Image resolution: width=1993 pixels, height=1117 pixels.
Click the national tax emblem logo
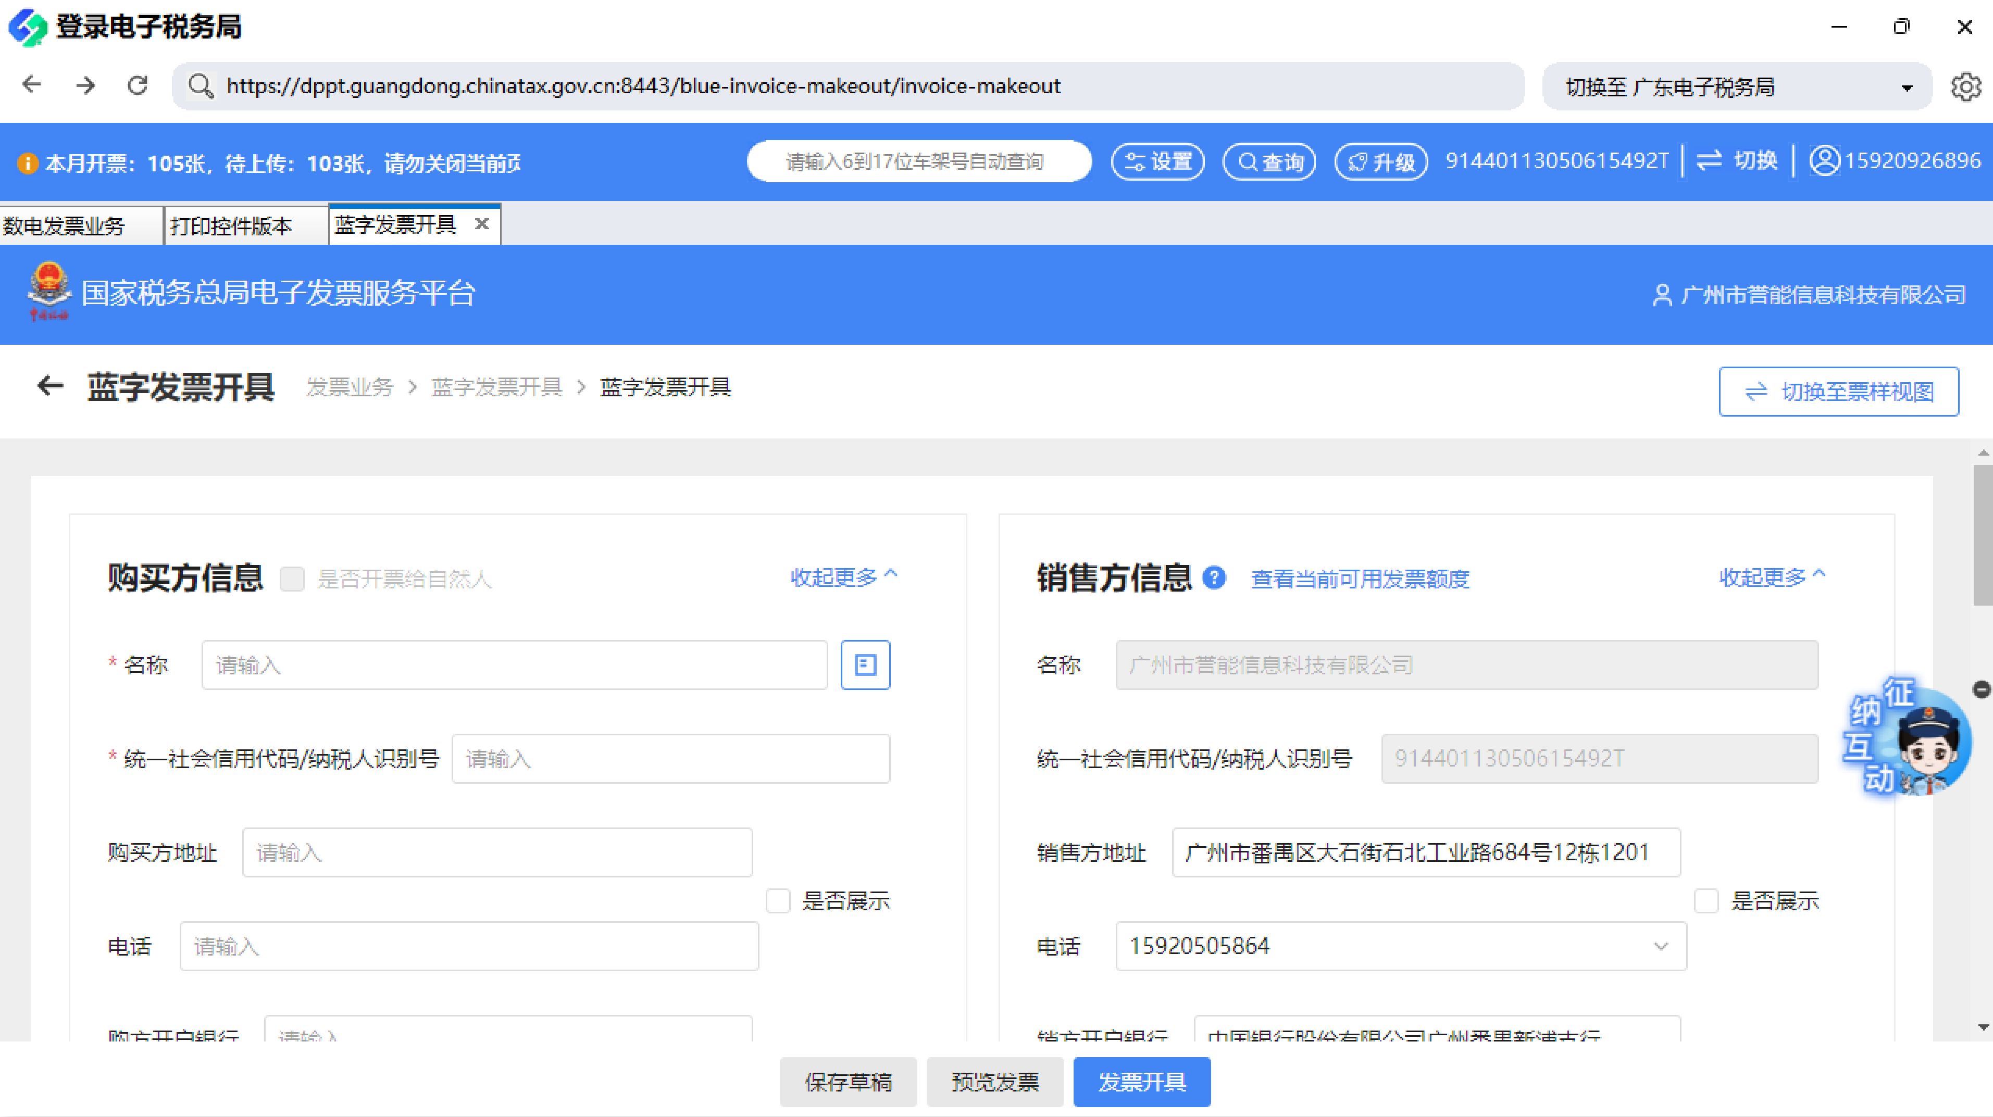pyautogui.click(x=49, y=292)
